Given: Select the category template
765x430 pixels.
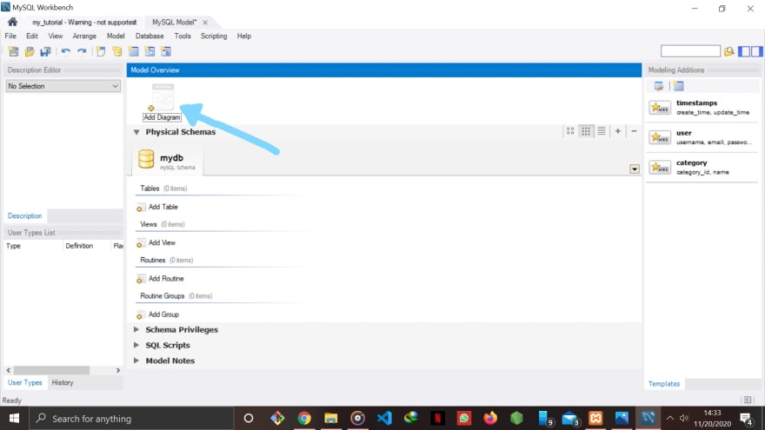Looking at the screenshot, I should pos(702,167).
